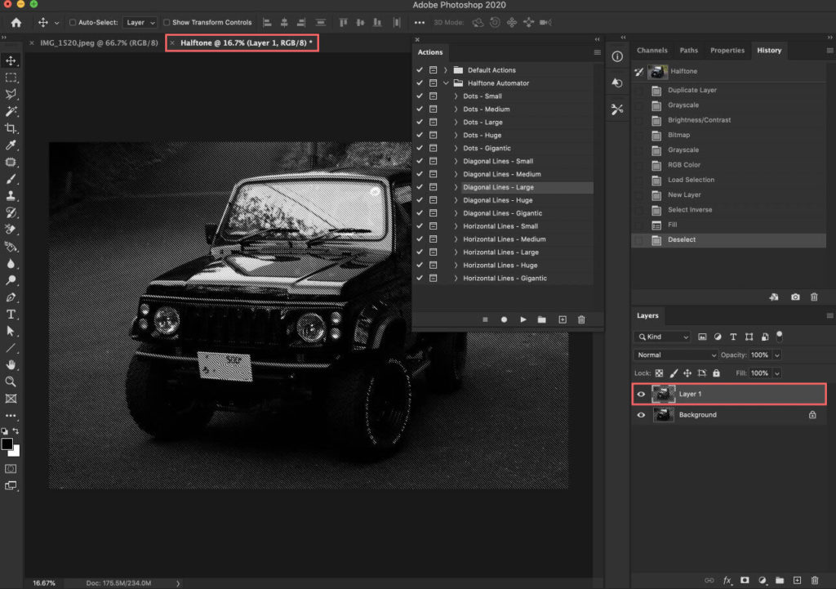Image resolution: width=836 pixels, height=589 pixels.
Task: Open layer blend mode Normal dropdown
Action: tap(675, 355)
